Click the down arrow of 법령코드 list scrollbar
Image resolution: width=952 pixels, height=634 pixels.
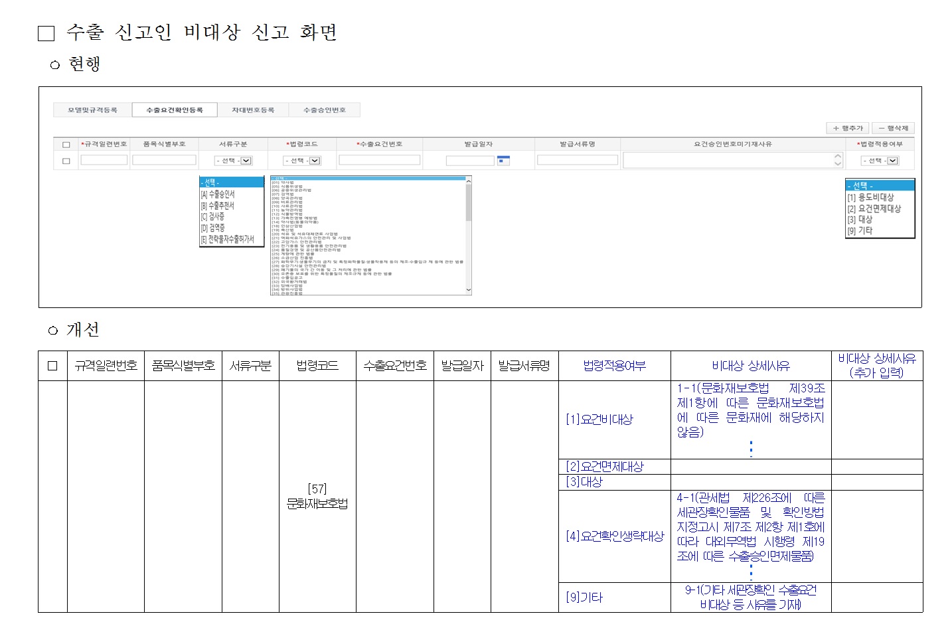(x=469, y=290)
